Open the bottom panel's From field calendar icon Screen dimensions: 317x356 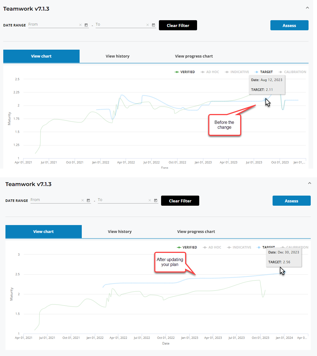tap(88, 200)
